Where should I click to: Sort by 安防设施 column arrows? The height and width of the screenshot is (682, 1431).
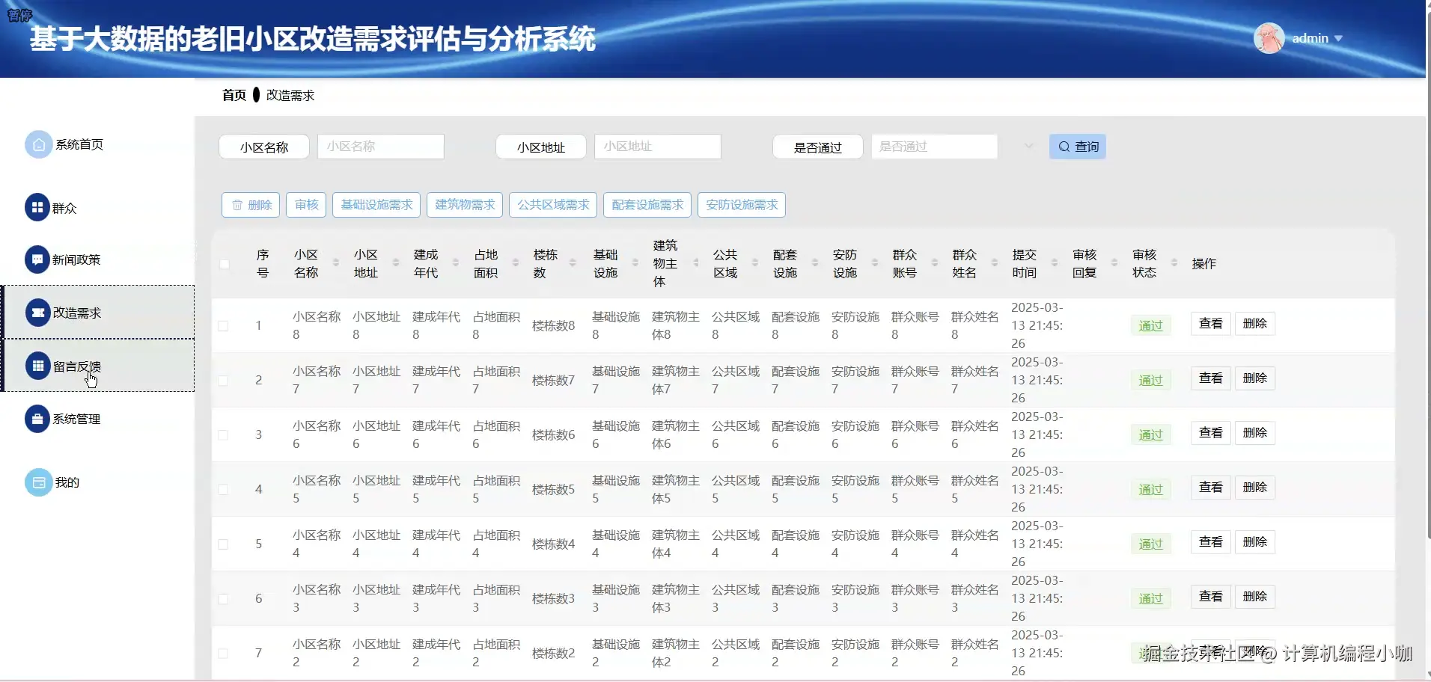click(x=875, y=263)
